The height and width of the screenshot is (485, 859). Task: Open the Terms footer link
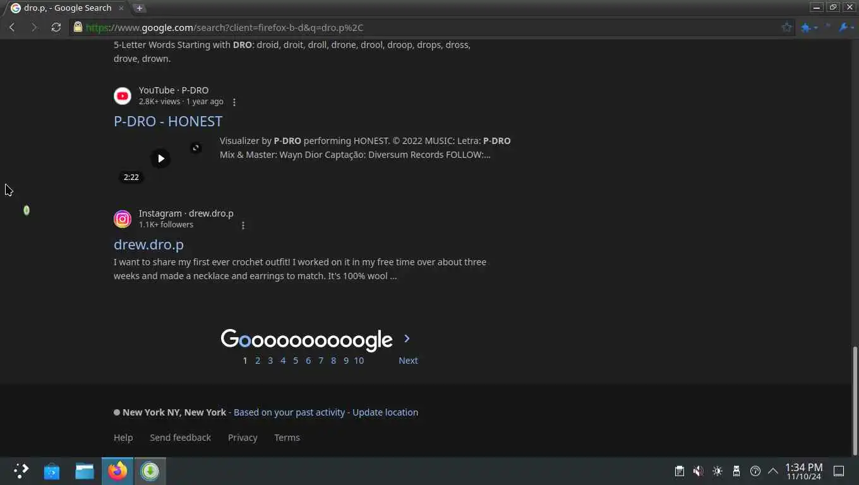click(x=287, y=438)
